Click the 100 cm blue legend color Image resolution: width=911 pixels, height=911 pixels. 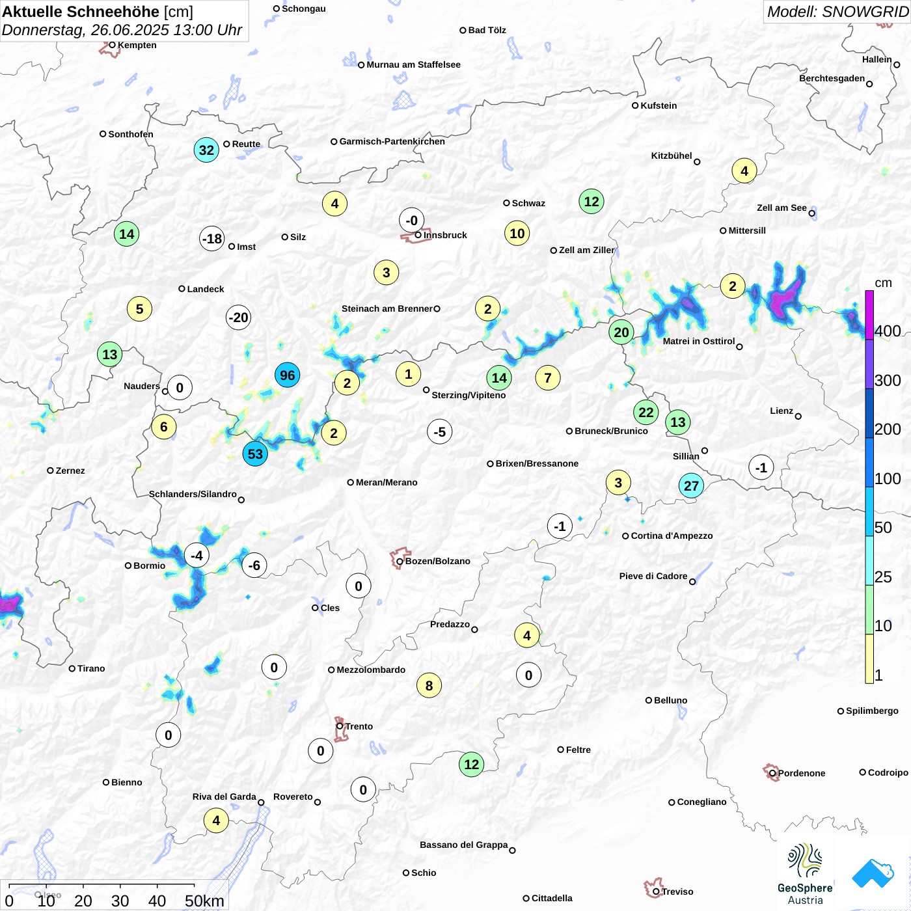click(869, 463)
